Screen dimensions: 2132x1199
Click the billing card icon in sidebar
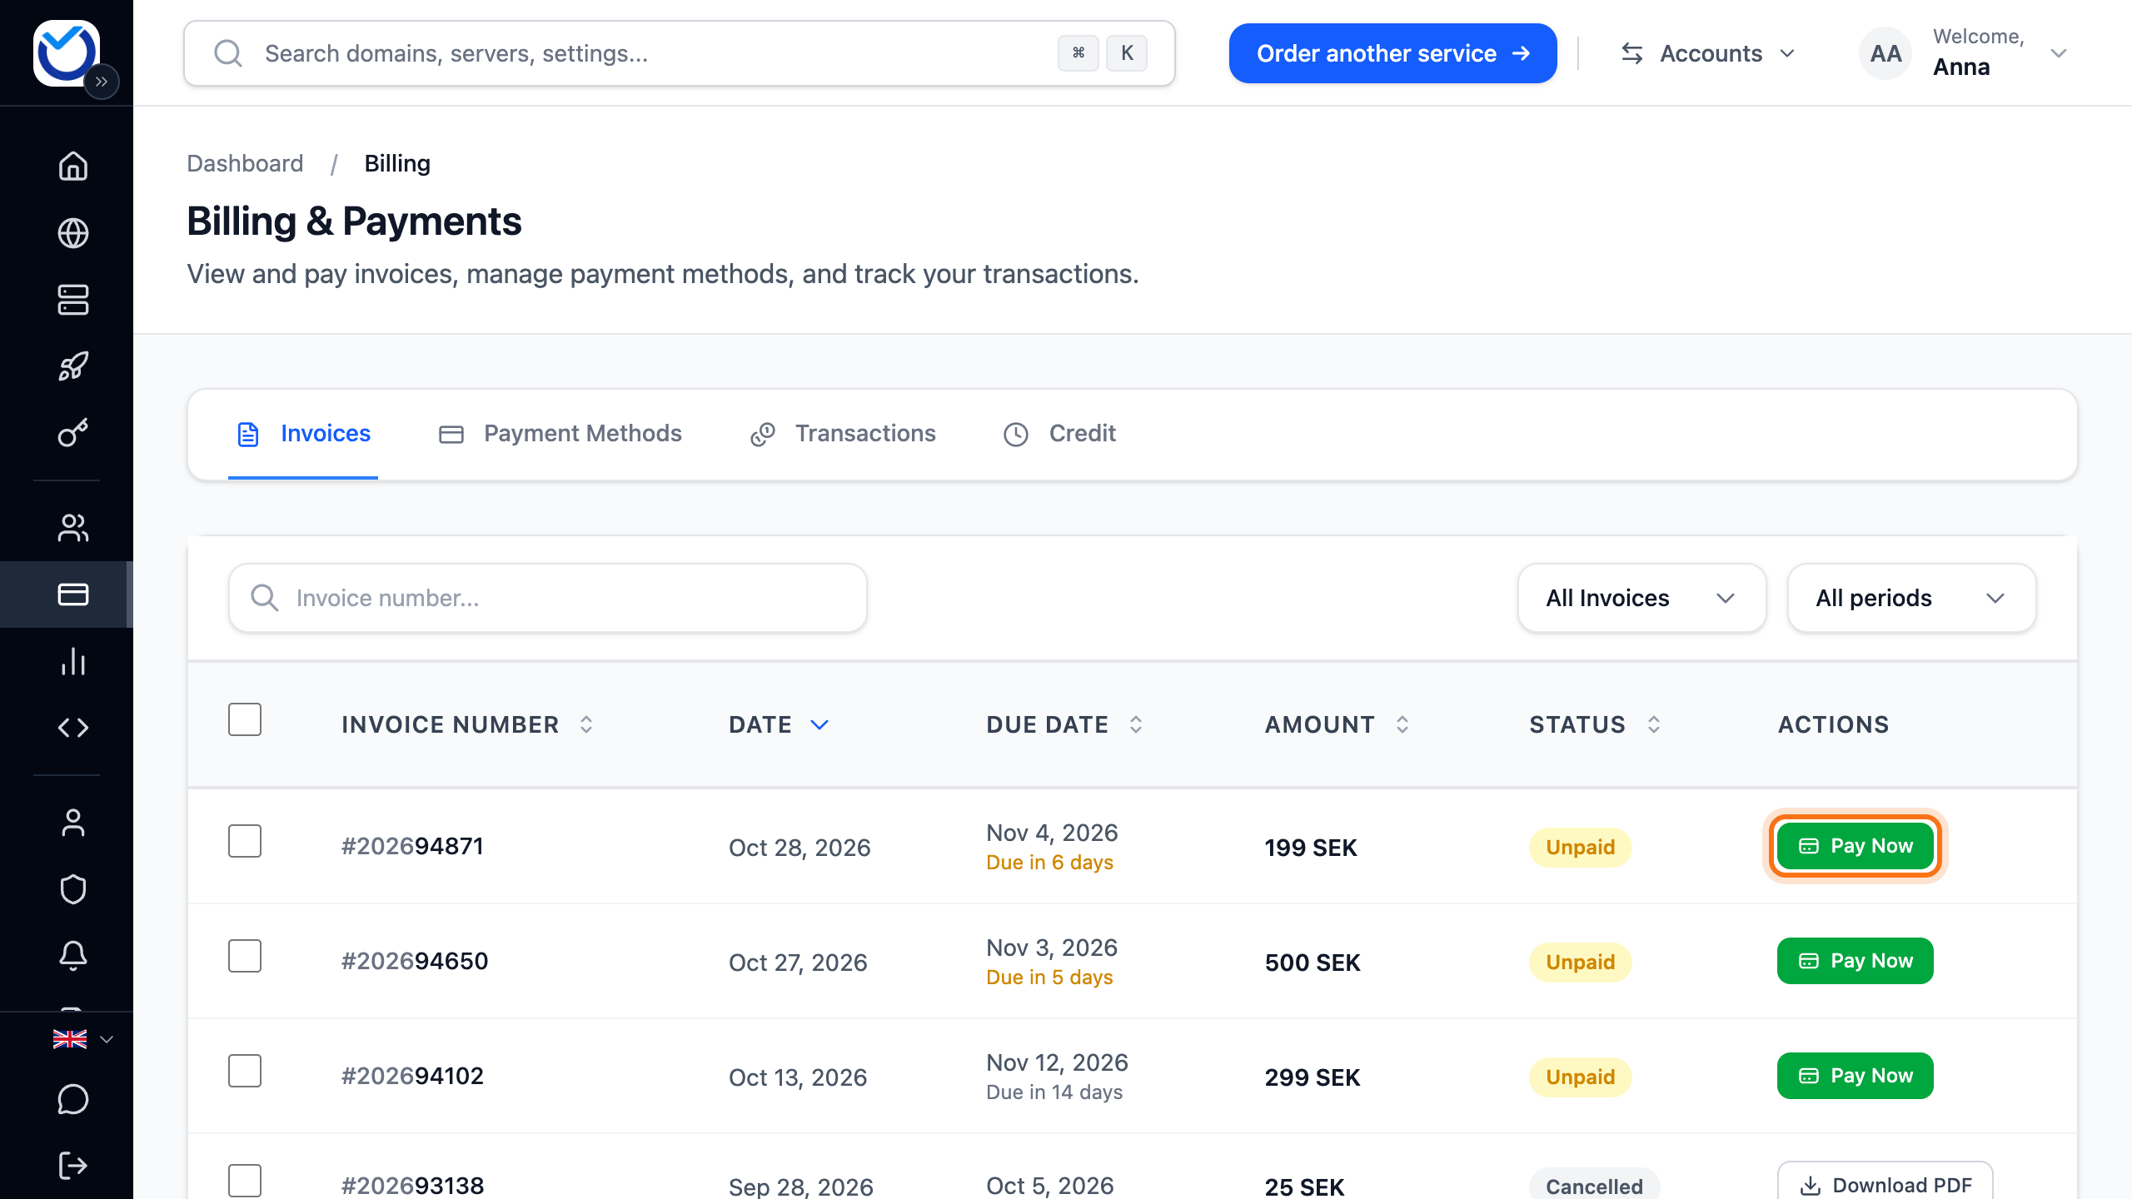(x=73, y=595)
